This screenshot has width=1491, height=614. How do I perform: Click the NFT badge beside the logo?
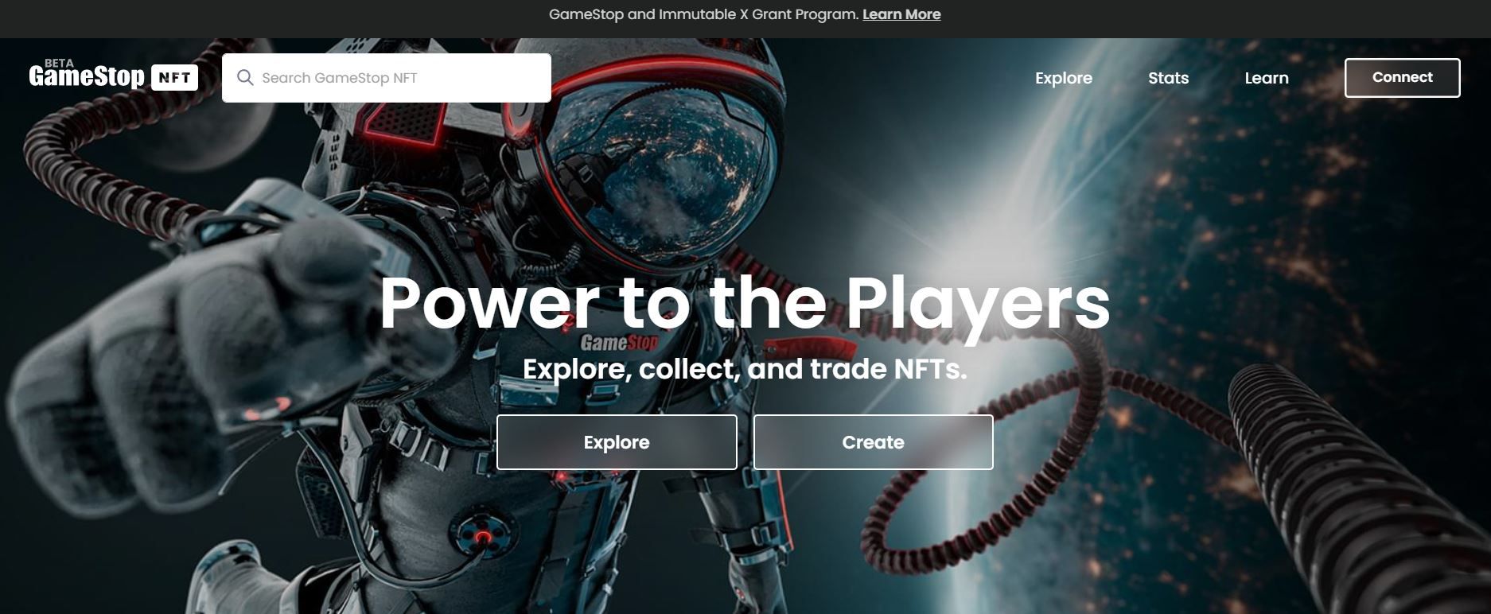point(174,77)
